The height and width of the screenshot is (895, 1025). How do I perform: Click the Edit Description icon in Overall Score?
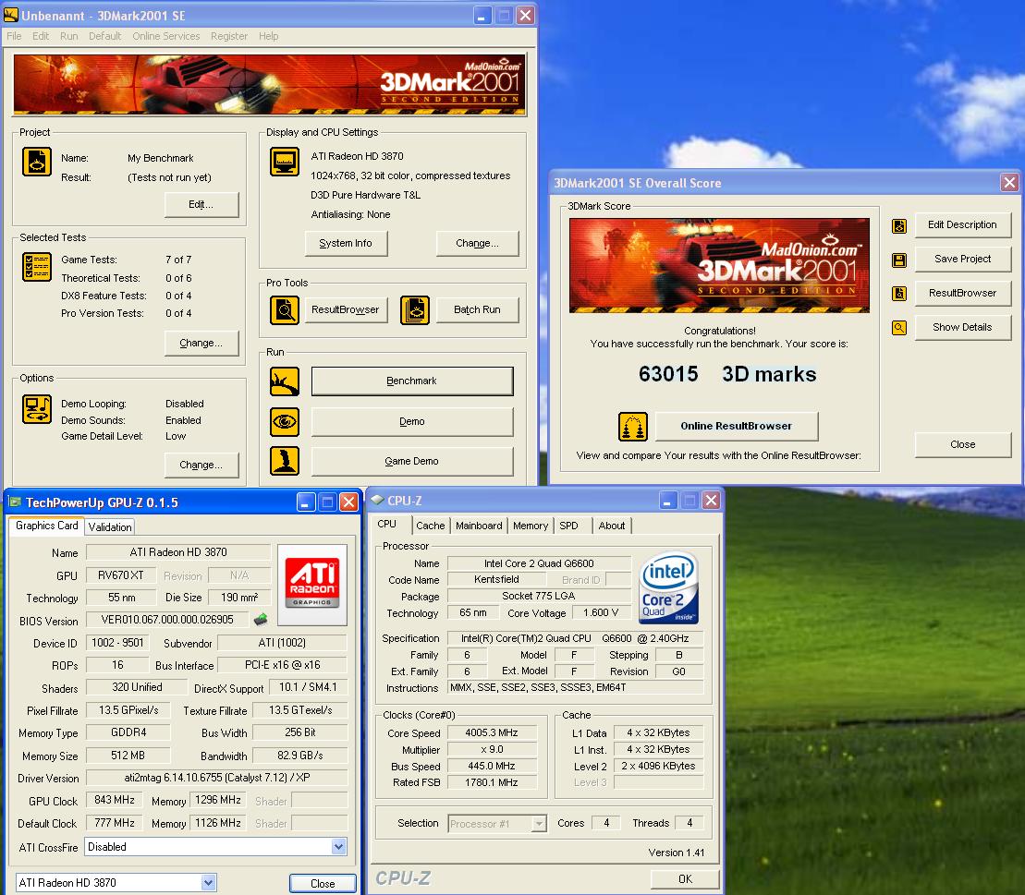click(x=899, y=226)
